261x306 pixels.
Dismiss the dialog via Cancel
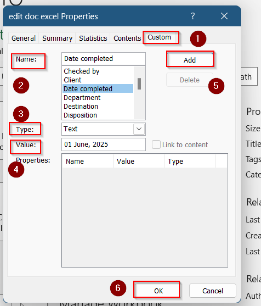pyautogui.click(x=212, y=290)
